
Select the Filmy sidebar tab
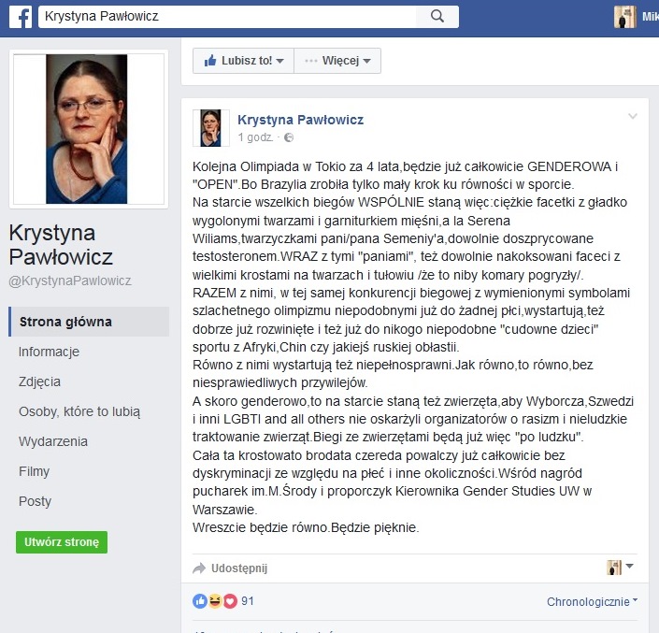[x=34, y=471]
